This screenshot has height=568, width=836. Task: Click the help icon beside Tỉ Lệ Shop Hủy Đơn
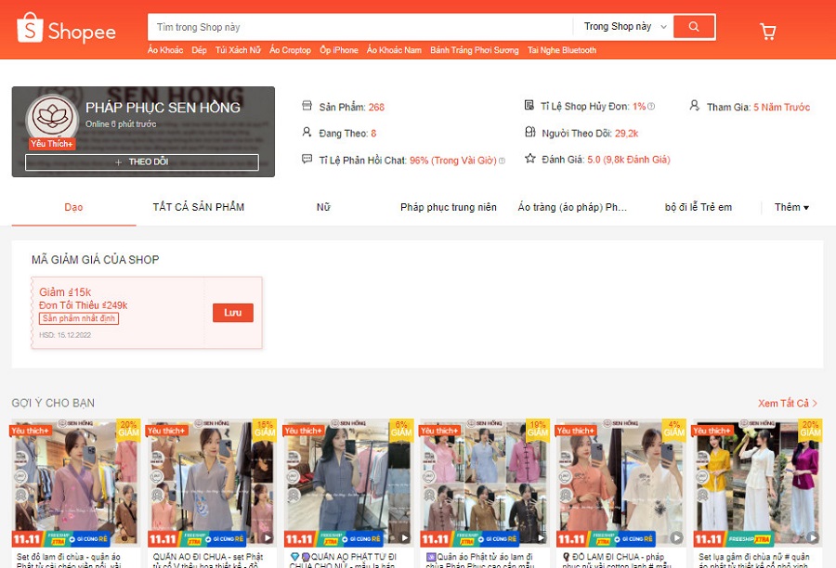[x=651, y=107]
